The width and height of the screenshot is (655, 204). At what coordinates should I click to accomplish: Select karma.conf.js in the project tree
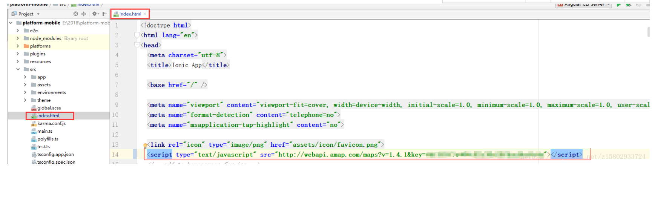pyautogui.click(x=51, y=123)
